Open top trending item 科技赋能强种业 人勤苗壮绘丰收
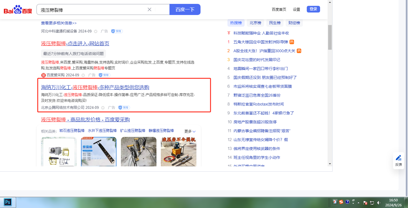Screen dimensions: 408x208 pos(261,33)
